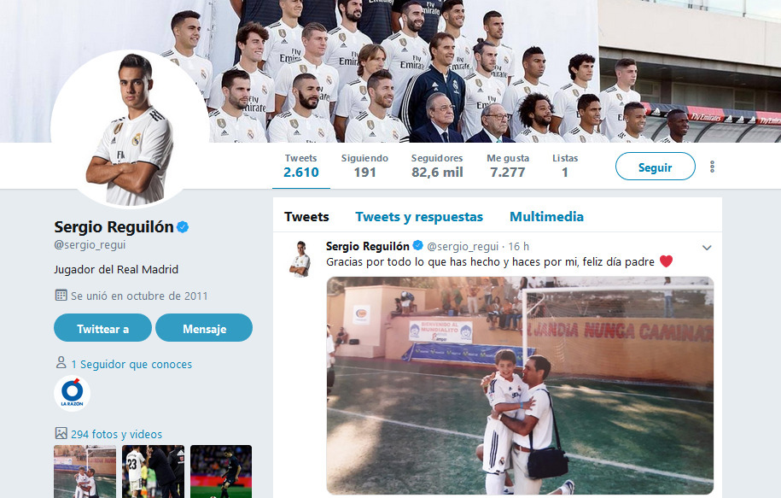This screenshot has height=498, width=781.
Task: Click the Twittear a button
Action: 102,328
